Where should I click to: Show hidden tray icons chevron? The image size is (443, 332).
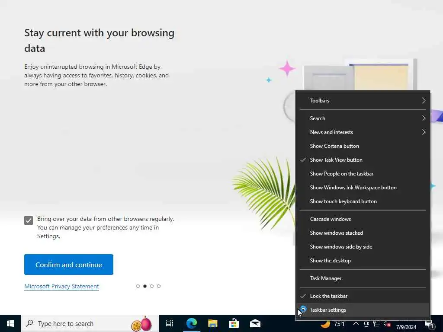coord(356,324)
